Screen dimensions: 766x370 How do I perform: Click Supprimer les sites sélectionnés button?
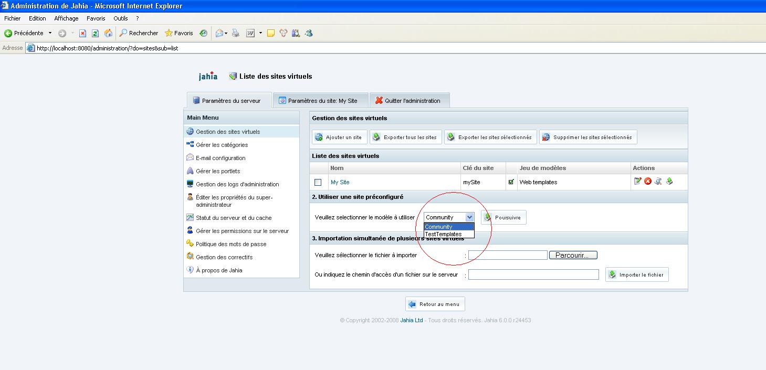point(588,138)
